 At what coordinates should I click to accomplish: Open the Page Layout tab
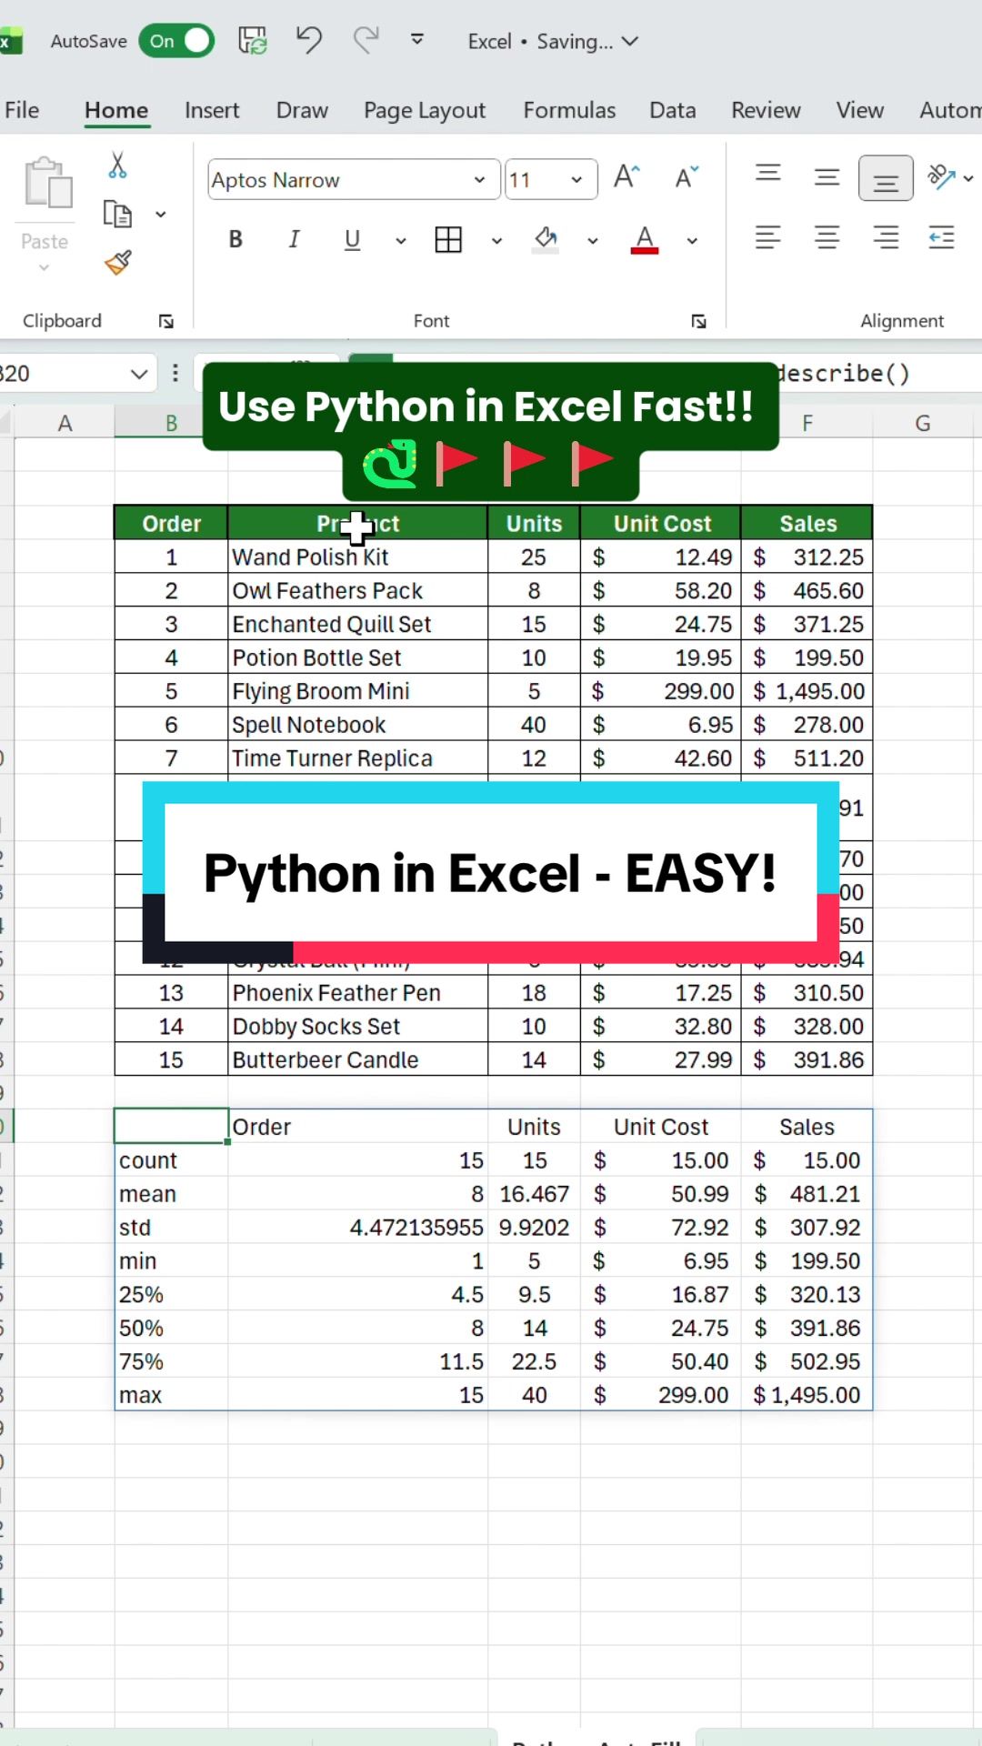[x=425, y=110]
